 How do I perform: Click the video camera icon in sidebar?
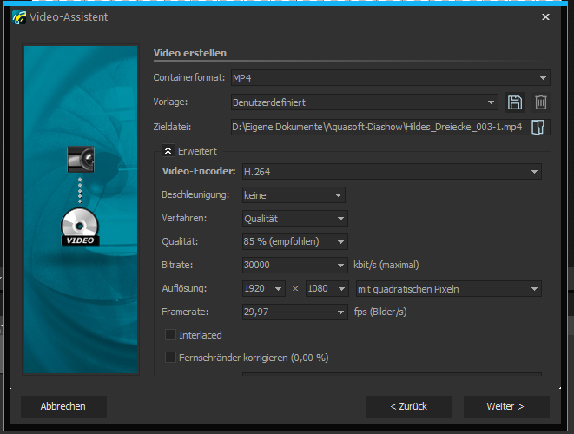80,159
